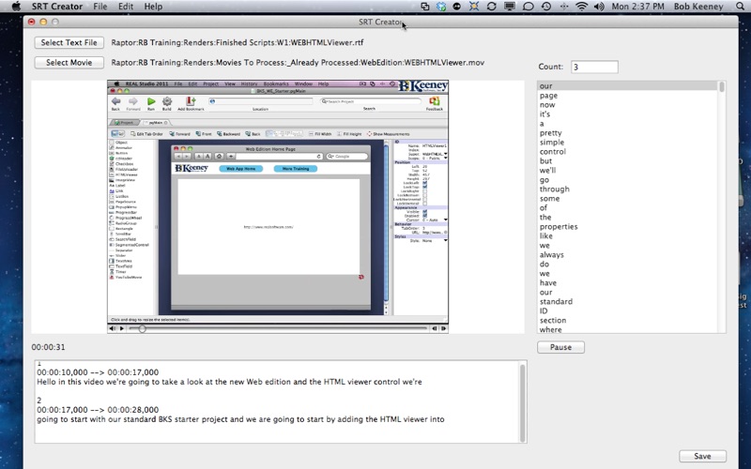Click the elapsed time label 00:00:31

(x=49, y=347)
